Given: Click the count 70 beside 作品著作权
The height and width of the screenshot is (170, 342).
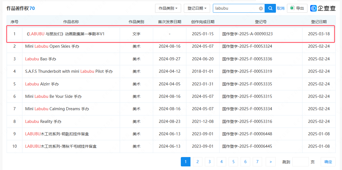Looking at the screenshot, I should click(32, 8).
